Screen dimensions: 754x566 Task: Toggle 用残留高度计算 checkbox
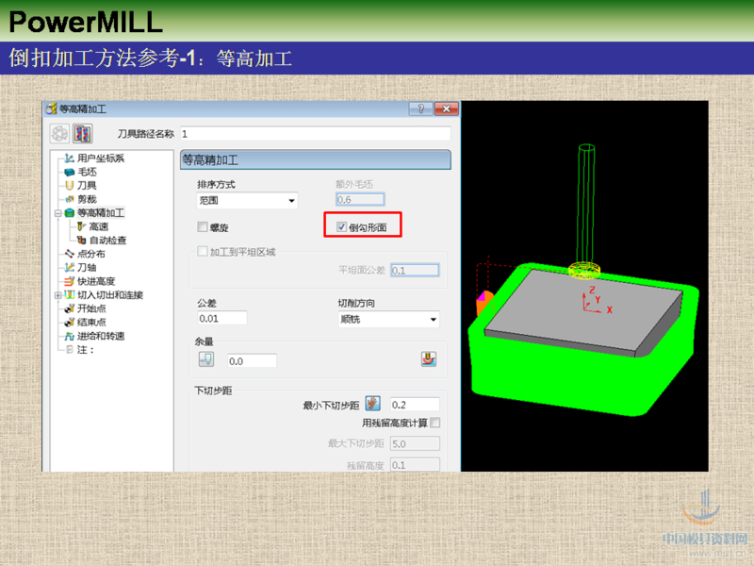point(434,423)
